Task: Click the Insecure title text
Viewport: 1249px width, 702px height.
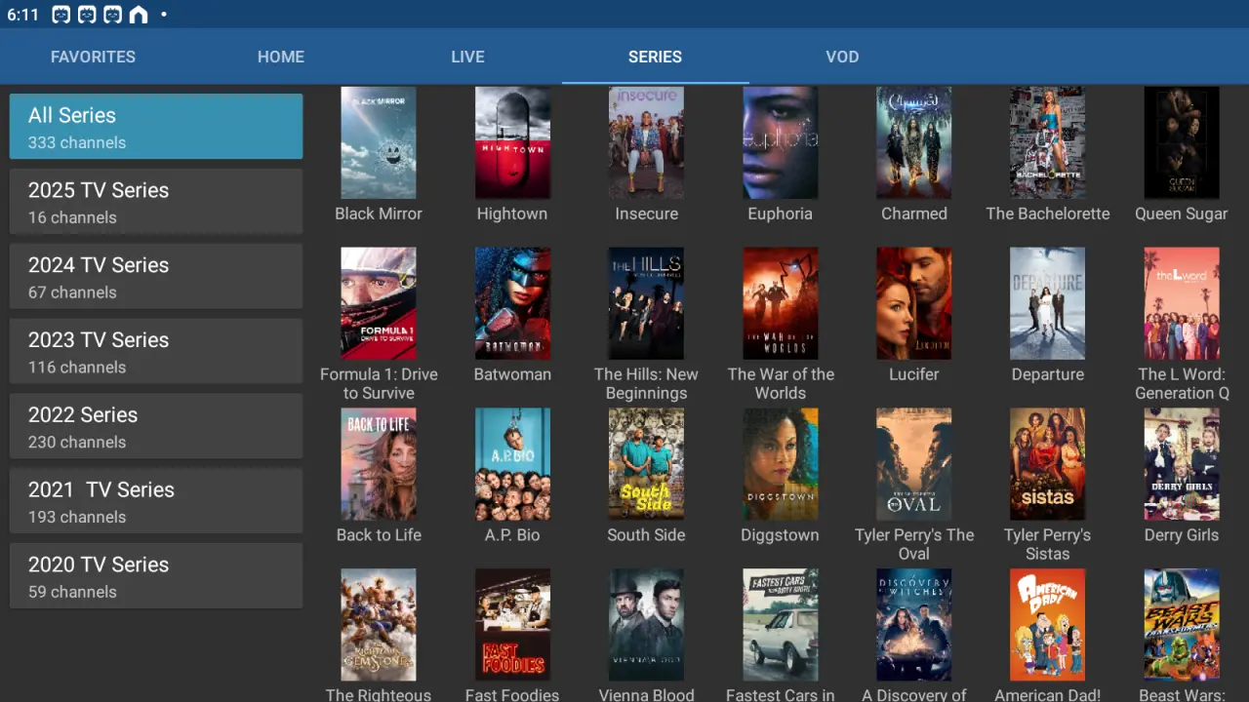Action: pos(646,214)
